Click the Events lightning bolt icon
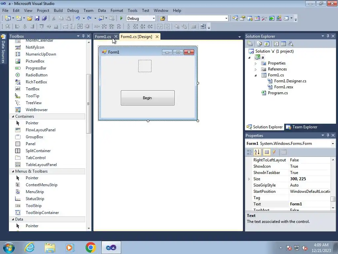 coord(274,152)
